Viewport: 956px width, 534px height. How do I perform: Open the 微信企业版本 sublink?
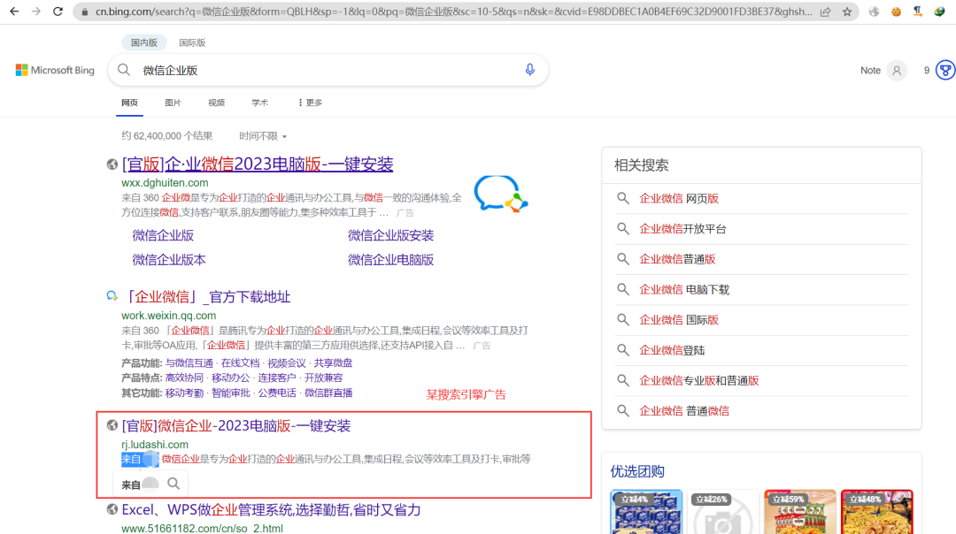point(169,260)
